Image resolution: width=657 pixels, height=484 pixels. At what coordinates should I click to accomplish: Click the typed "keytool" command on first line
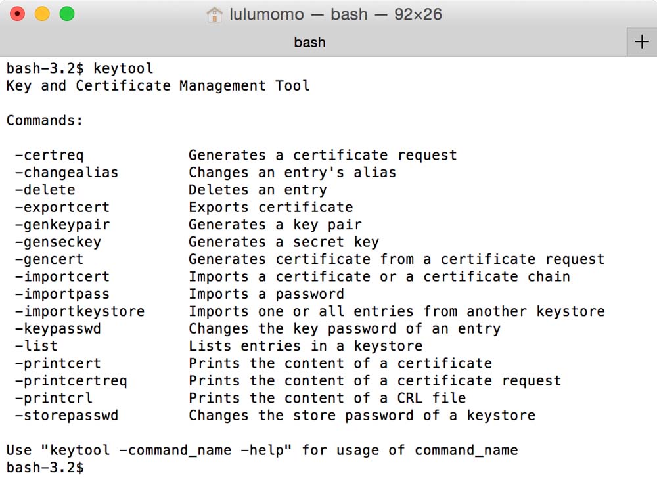(x=123, y=68)
